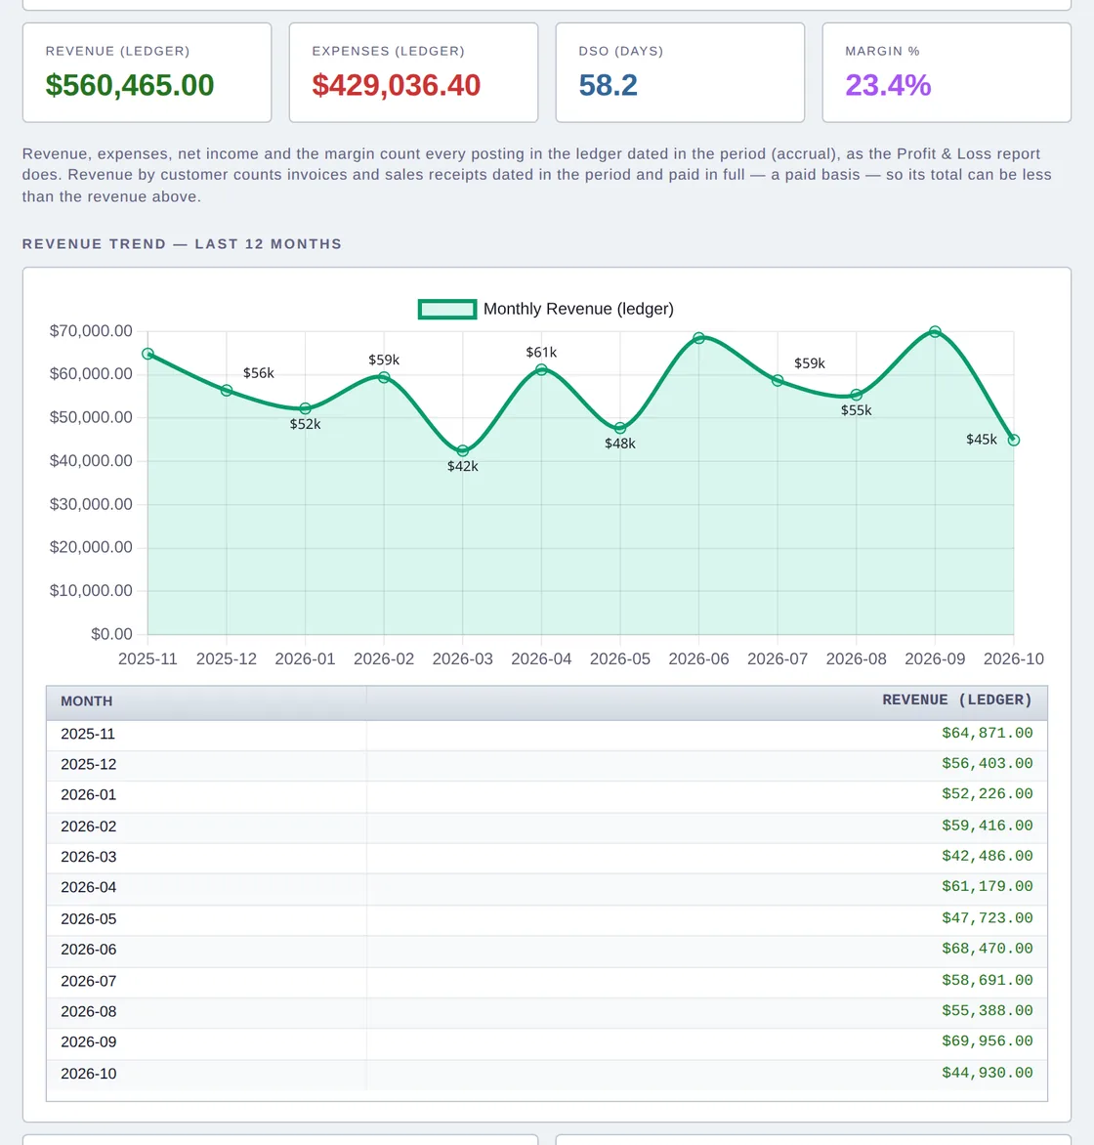Screen dimensions: 1094x1145
Task: Click the DSO (Days) value 58.2
Action: (x=608, y=85)
